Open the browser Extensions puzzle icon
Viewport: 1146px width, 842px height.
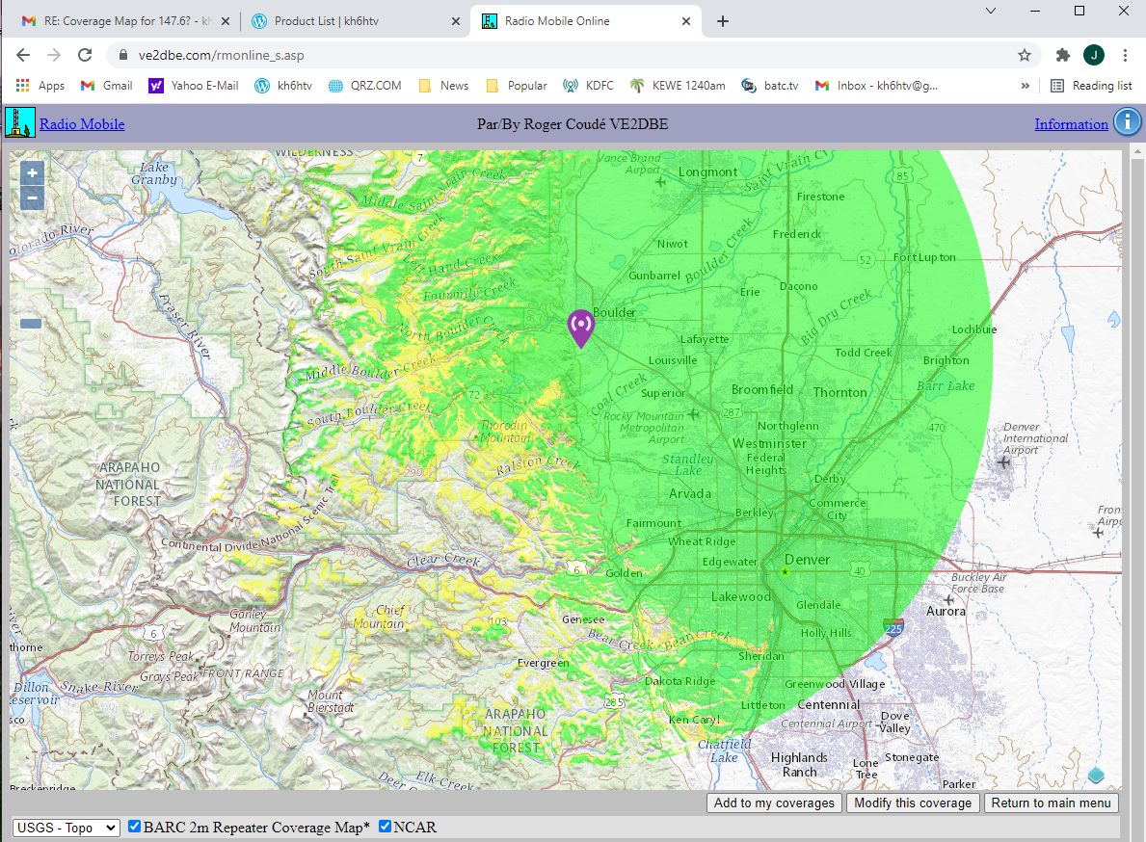[1063, 55]
